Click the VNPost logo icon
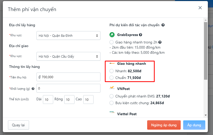 coord(112,88)
